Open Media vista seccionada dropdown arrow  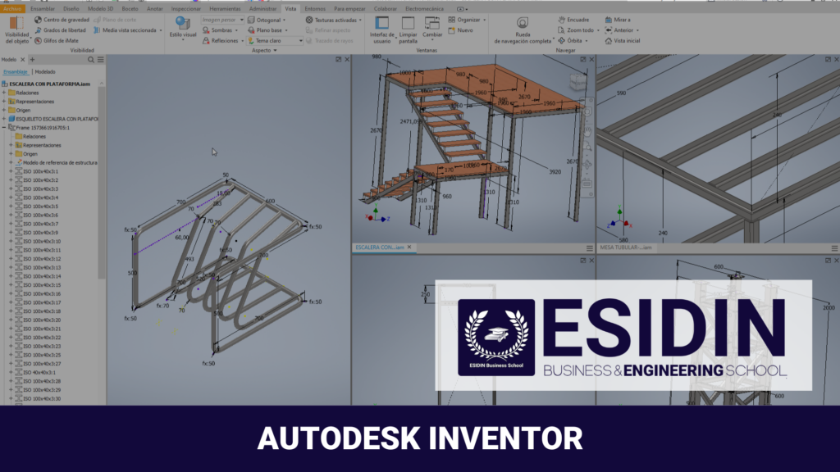click(x=161, y=30)
